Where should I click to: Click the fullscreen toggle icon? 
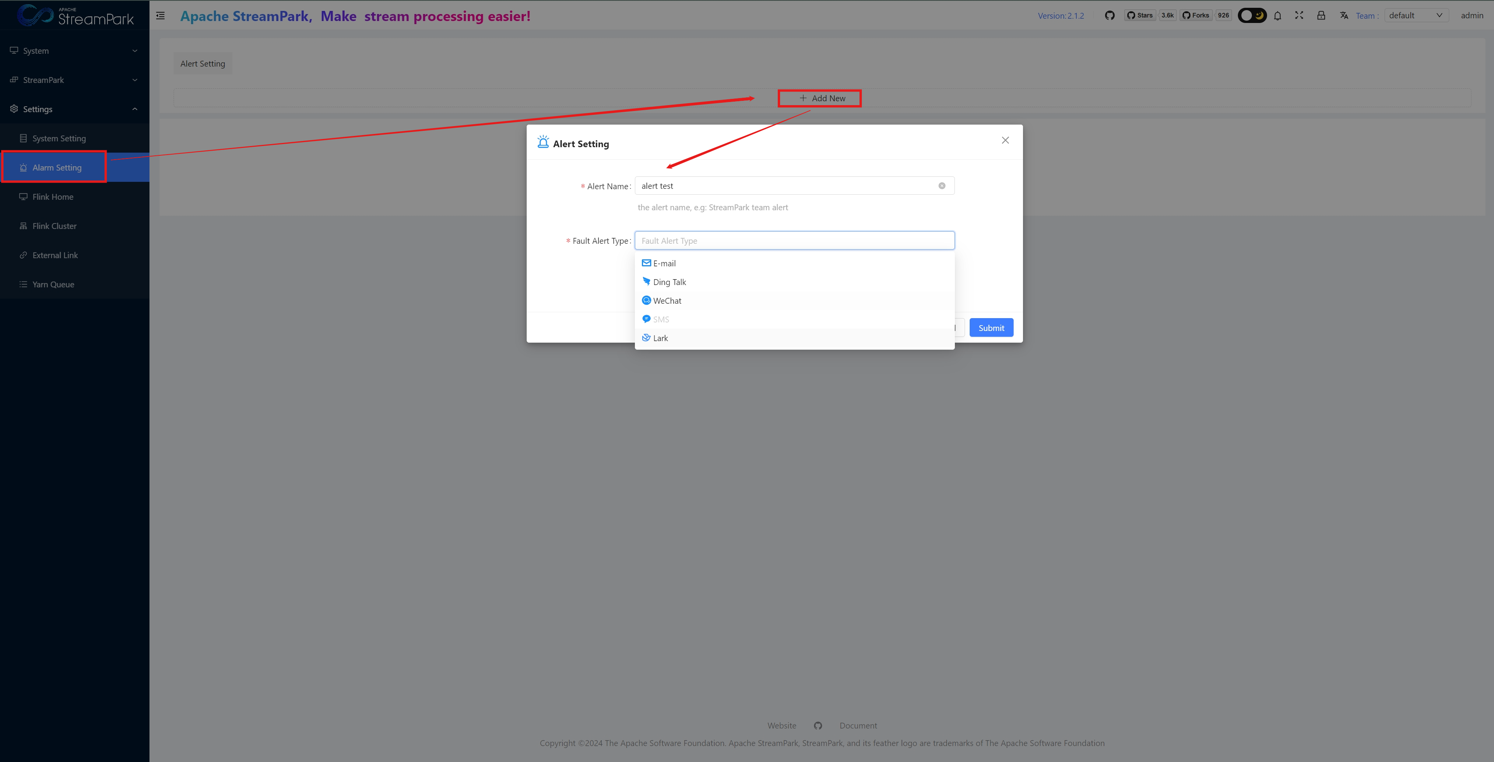pos(1299,16)
